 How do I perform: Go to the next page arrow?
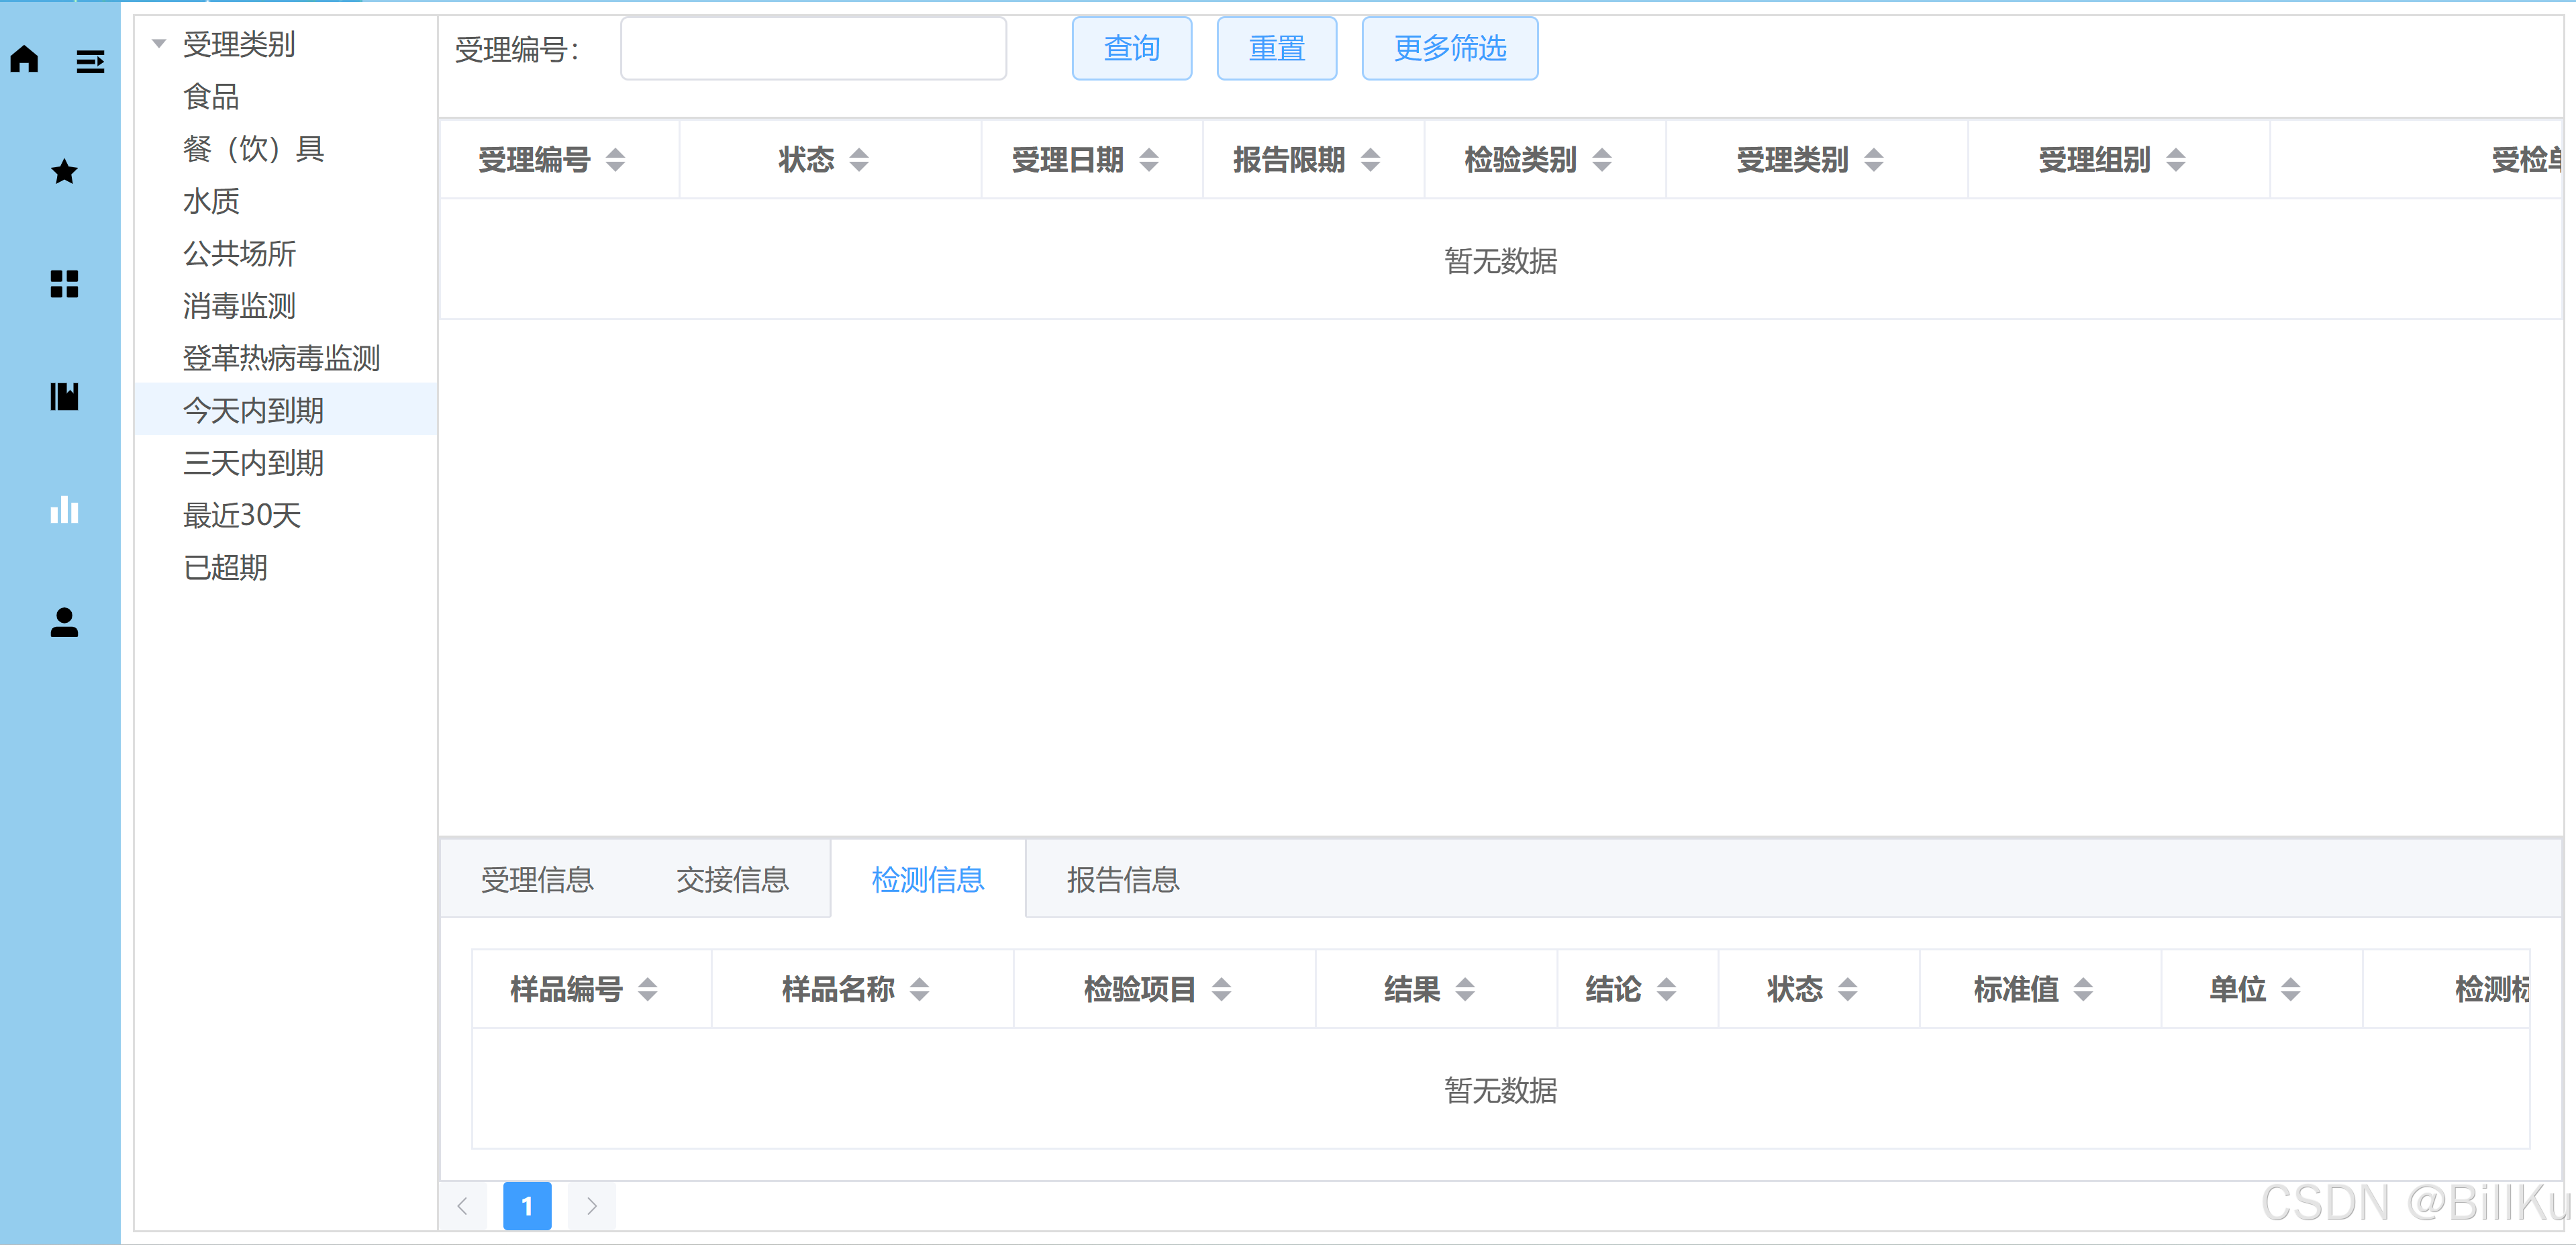pos(591,1206)
